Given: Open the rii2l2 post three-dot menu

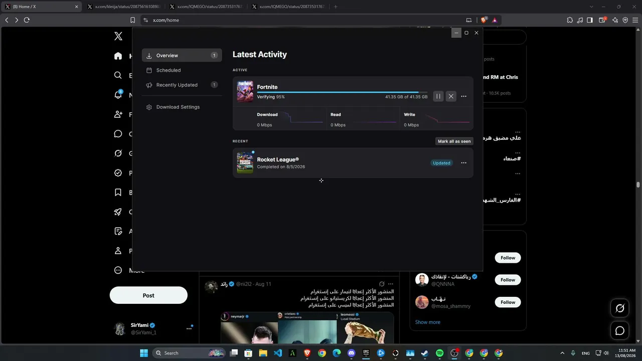Looking at the screenshot, I should pos(391,284).
